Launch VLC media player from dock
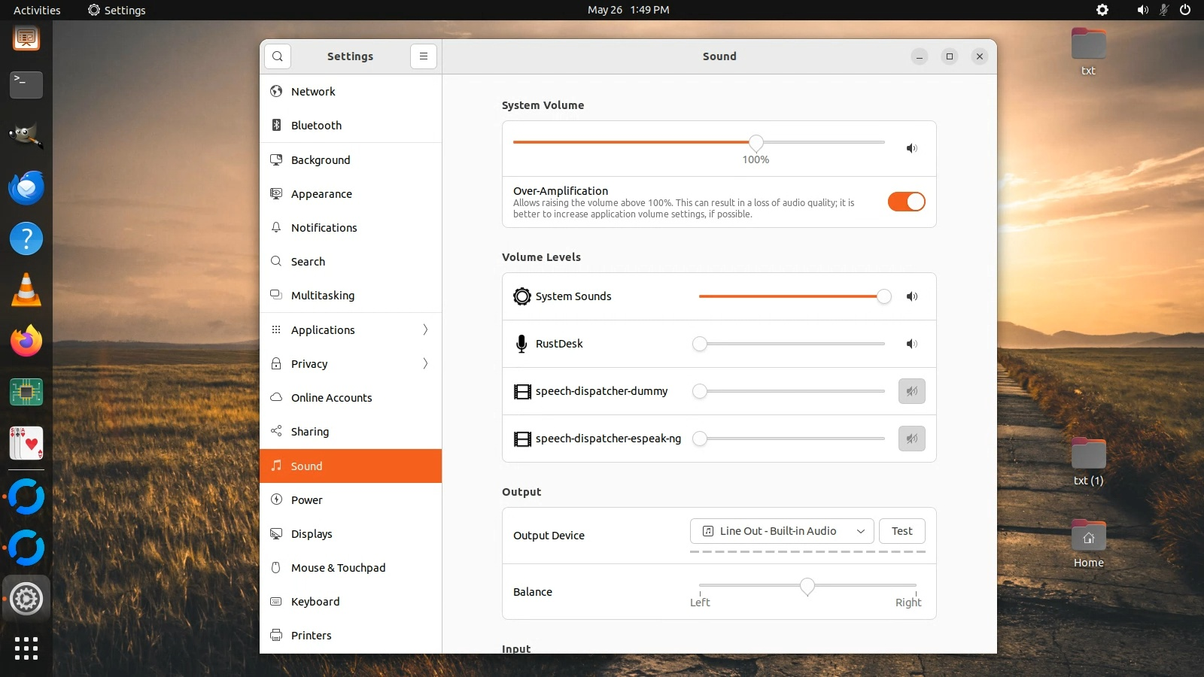Image resolution: width=1204 pixels, height=677 pixels. (26, 290)
